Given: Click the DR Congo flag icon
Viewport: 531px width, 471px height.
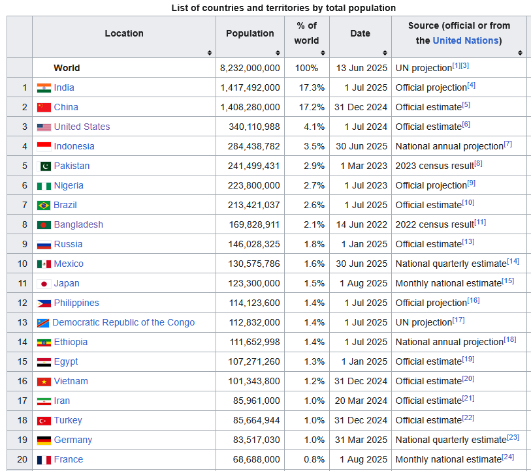Looking at the screenshot, I should tap(43, 323).
